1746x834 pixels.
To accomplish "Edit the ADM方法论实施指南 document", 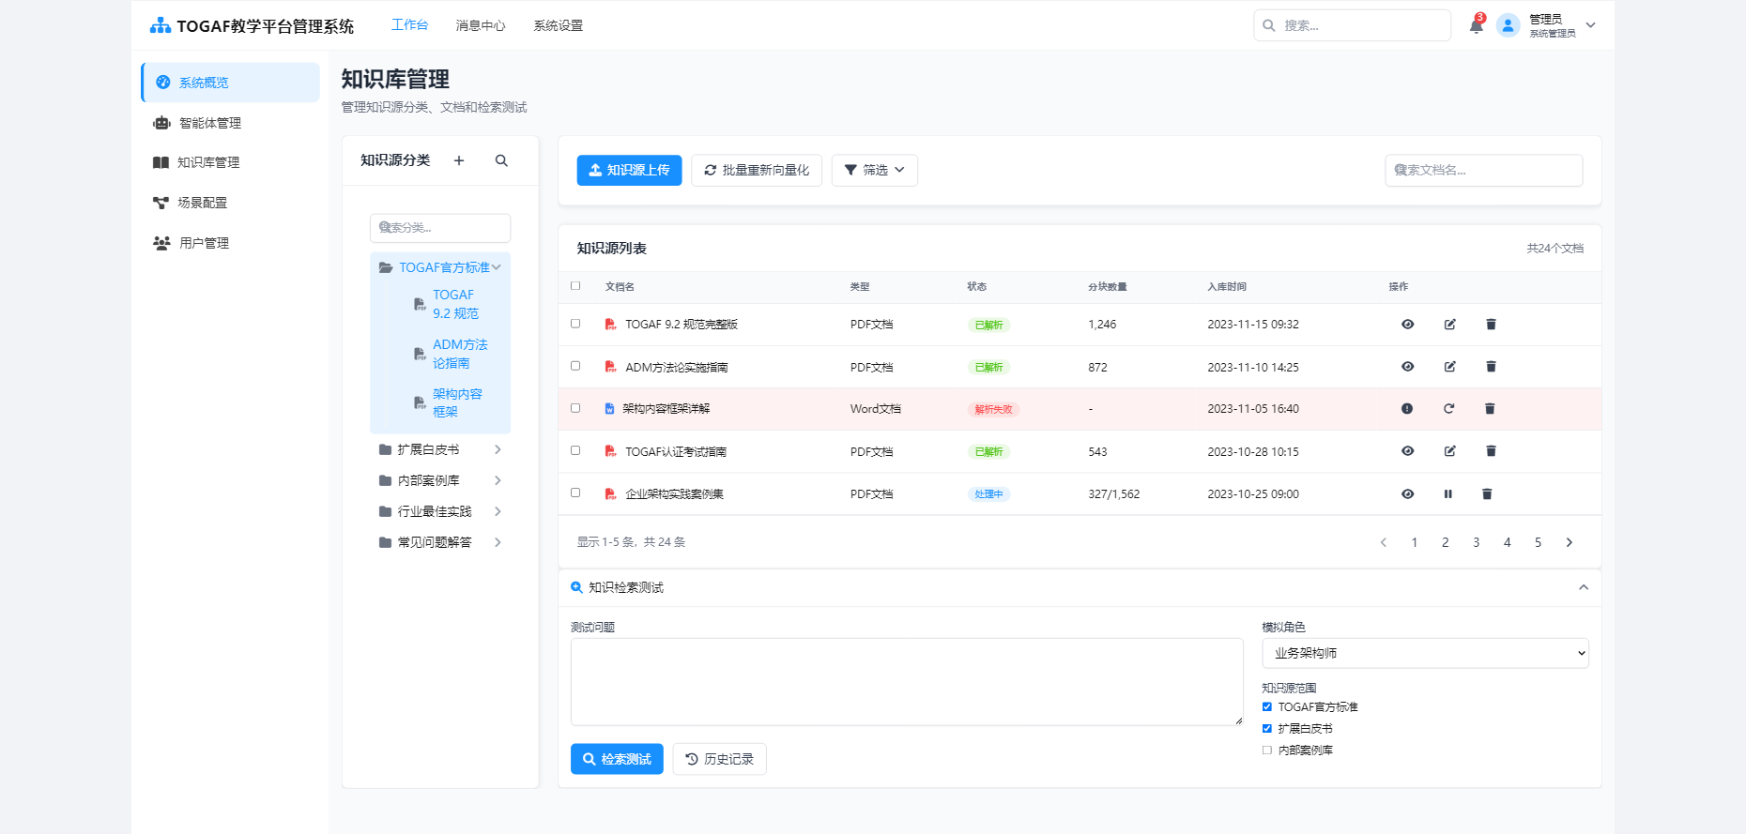I will coord(1449,367).
